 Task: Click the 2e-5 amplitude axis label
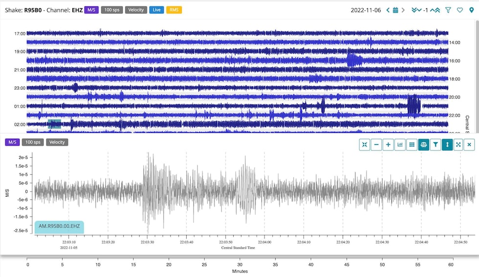click(x=23, y=158)
